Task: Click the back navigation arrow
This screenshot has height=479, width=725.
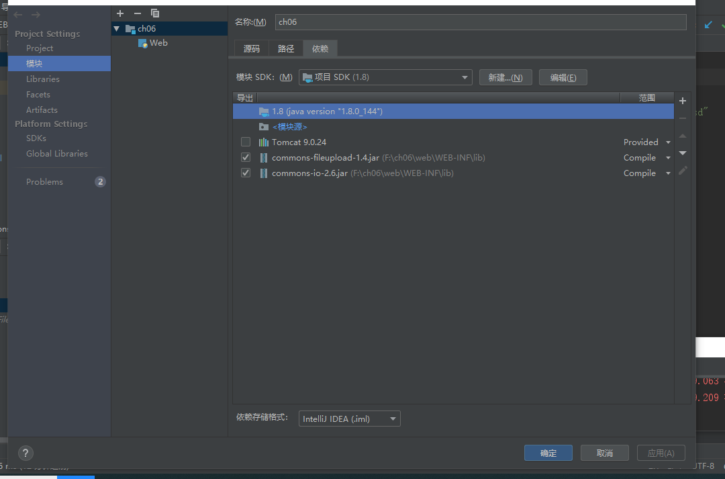Action: tap(18, 15)
